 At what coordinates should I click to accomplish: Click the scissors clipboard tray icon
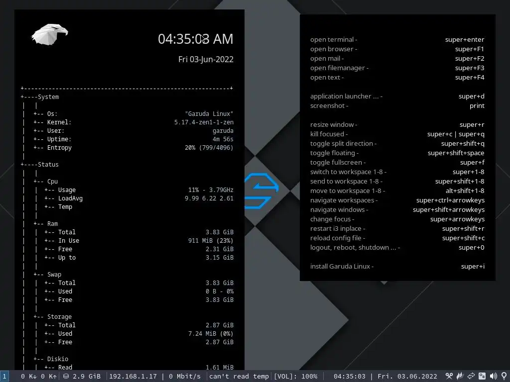(x=449, y=376)
